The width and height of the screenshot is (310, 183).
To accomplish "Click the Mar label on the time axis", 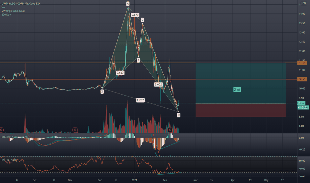I will pyautogui.click(x=195, y=180).
